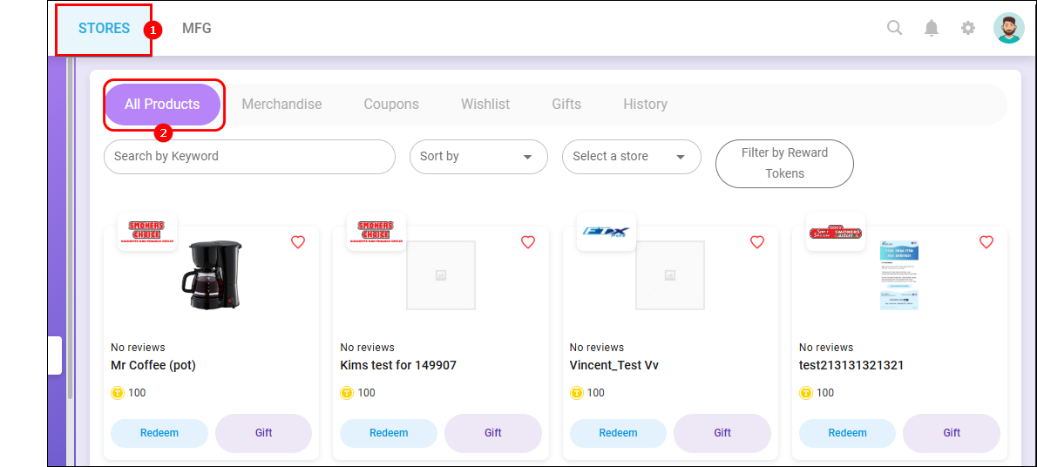Click Filter by Reward Tokens button
Viewport: 1037px width, 467px height.
click(x=784, y=163)
